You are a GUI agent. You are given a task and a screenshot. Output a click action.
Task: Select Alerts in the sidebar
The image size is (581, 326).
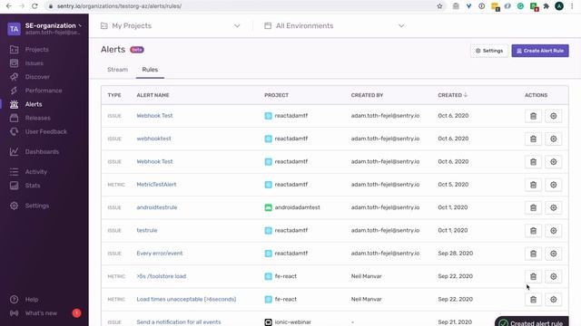point(34,104)
